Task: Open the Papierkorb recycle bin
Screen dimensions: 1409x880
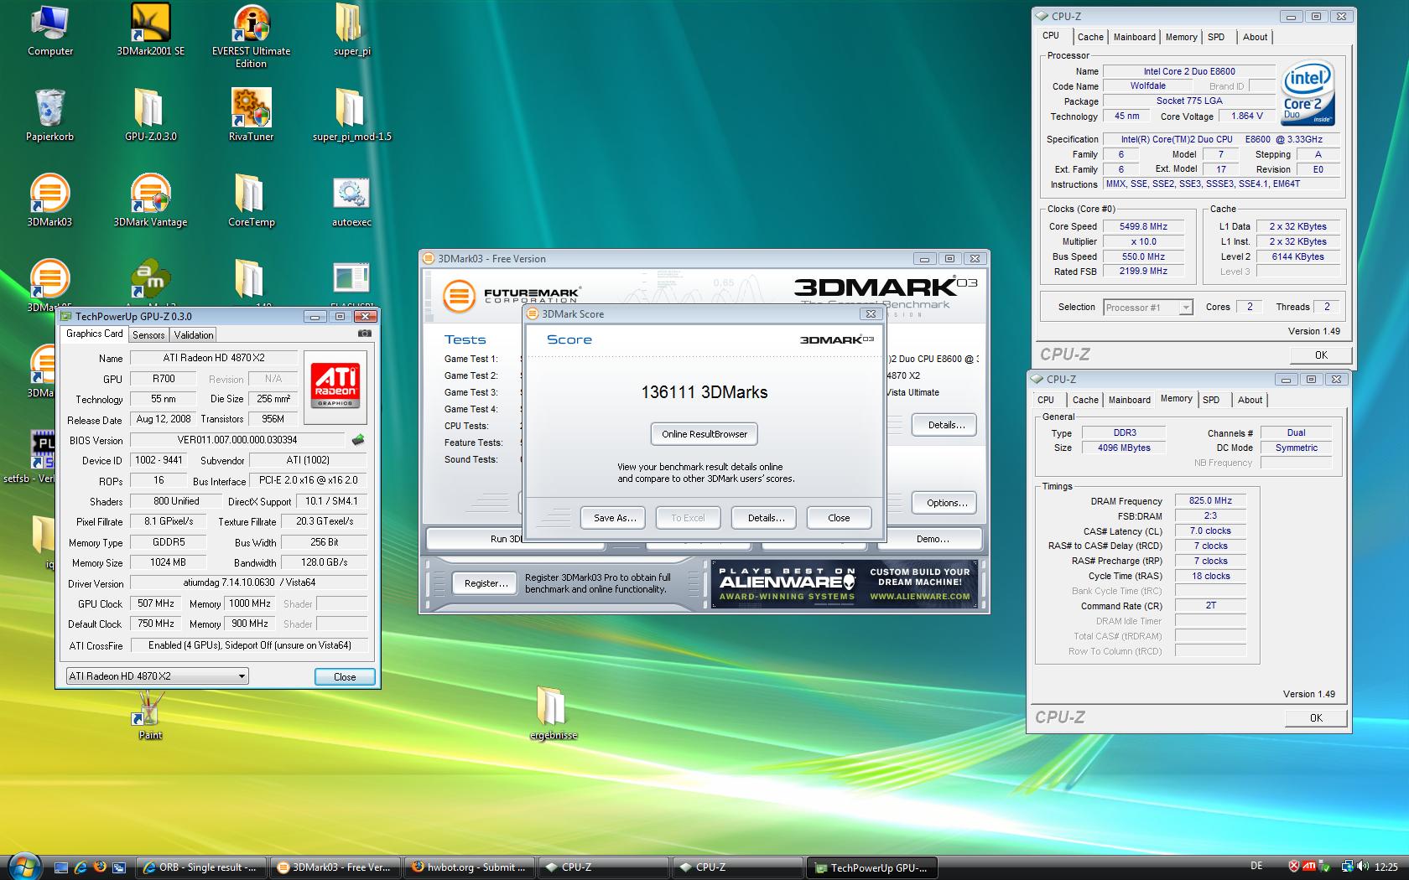Action: click(49, 116)
